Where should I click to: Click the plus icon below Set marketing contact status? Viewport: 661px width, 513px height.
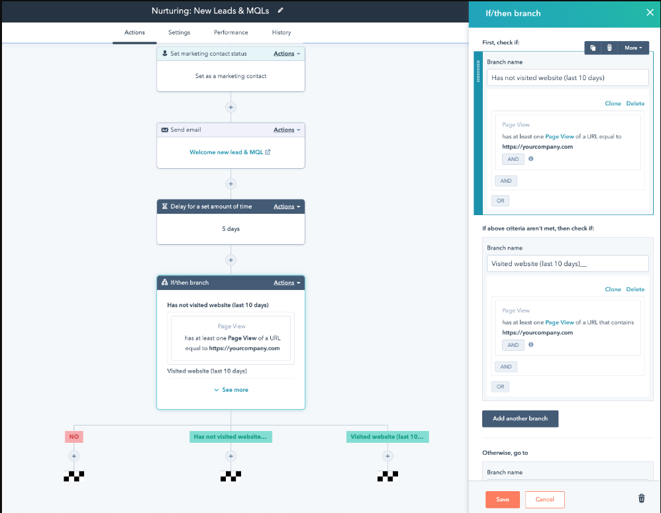pyautogui.click(x=230, y=107)
